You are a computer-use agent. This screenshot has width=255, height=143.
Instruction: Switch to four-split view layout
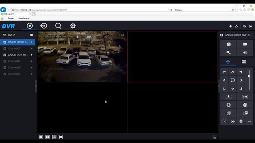(47, 137)
